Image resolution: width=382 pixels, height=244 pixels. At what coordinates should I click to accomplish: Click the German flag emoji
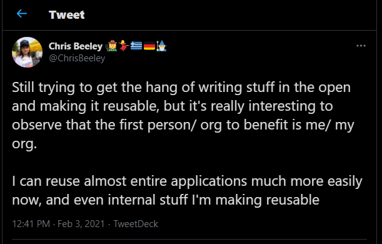pos(149,46)
